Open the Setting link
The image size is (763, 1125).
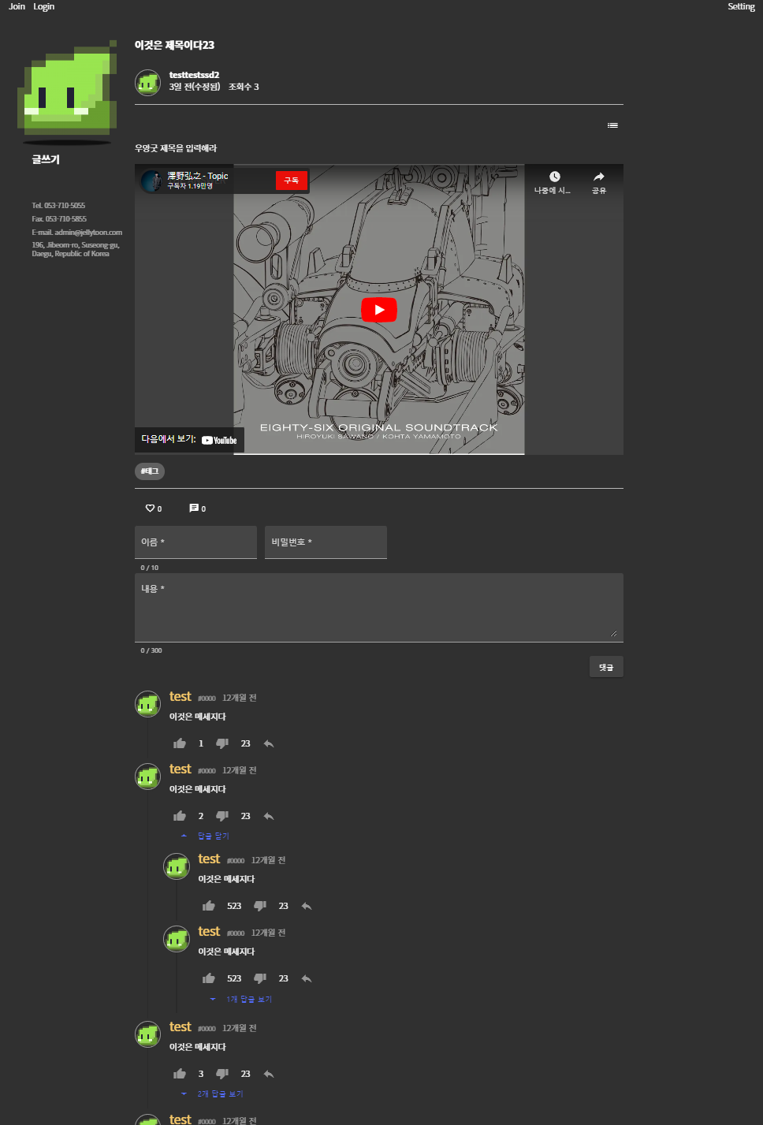(x=741, y=6)
